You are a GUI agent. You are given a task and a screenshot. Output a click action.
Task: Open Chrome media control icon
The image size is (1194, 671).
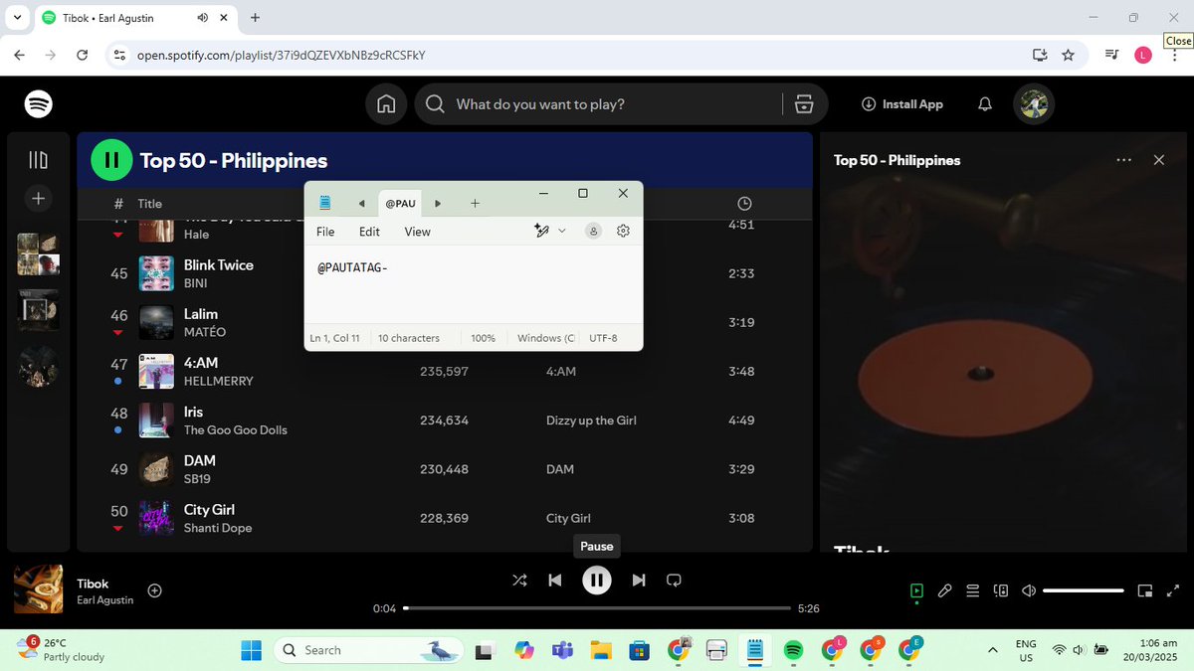[x=1112, y=55]
